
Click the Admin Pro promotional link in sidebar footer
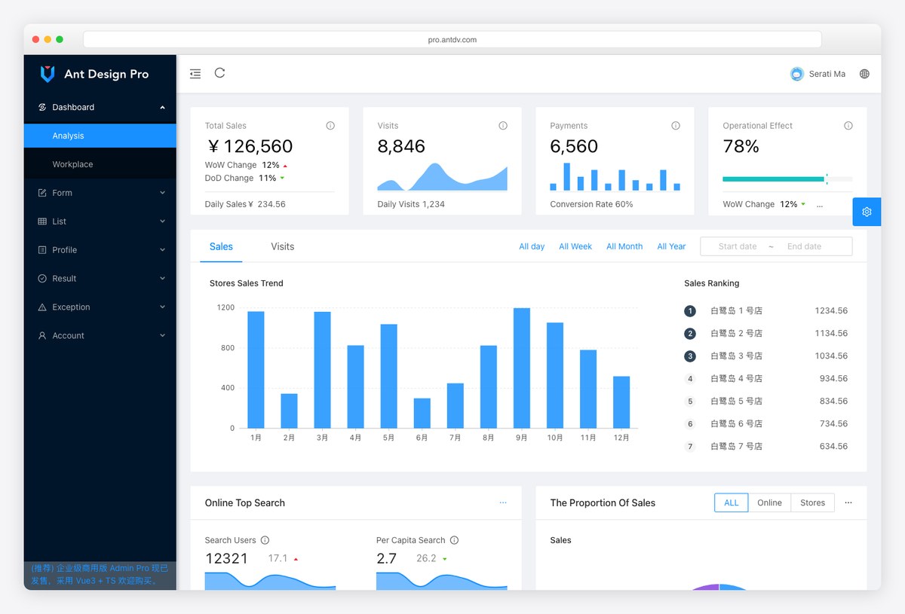100,574
